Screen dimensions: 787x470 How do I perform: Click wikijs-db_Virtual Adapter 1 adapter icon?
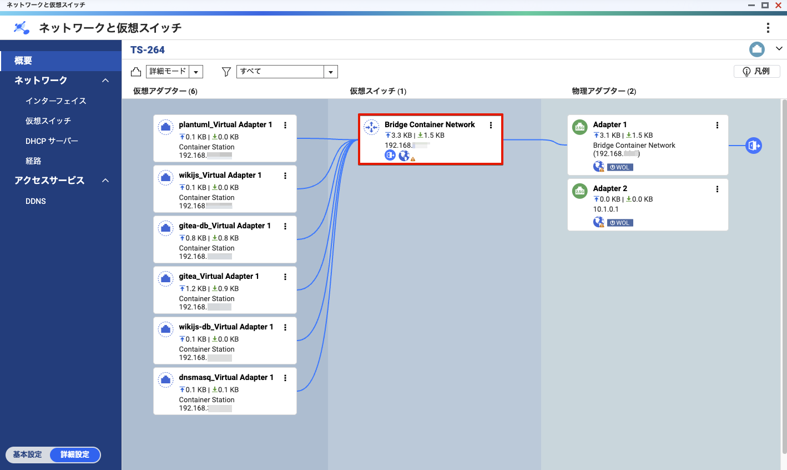tap(166, 330)
